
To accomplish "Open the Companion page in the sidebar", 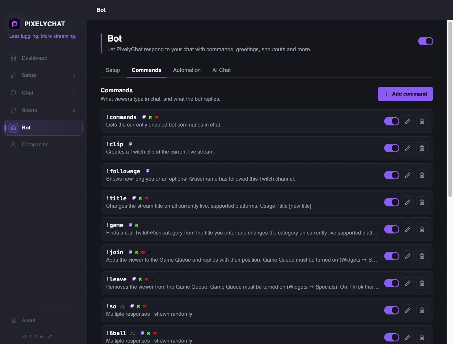I will (x=43, y=144).
